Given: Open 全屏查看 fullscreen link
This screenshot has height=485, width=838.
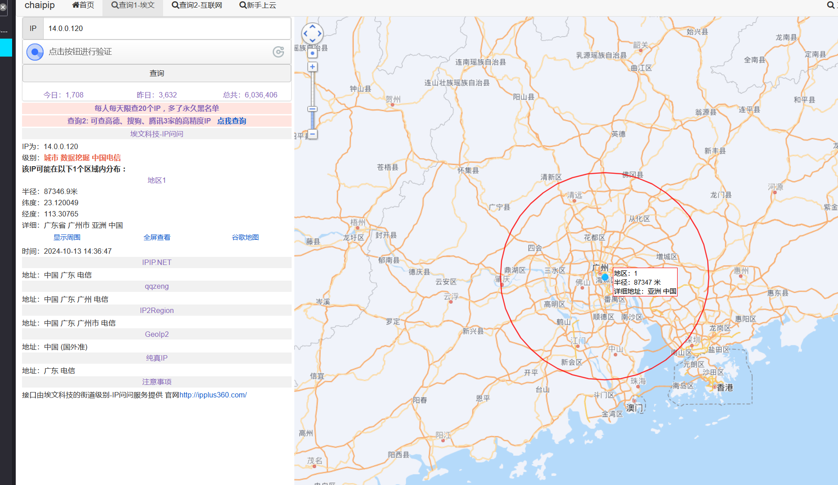Looking at the screenshot, I should click(157, 237).
